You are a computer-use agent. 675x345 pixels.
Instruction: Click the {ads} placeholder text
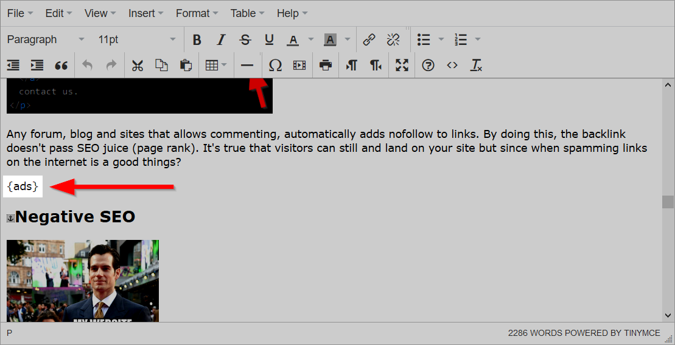tap(23, 186)
